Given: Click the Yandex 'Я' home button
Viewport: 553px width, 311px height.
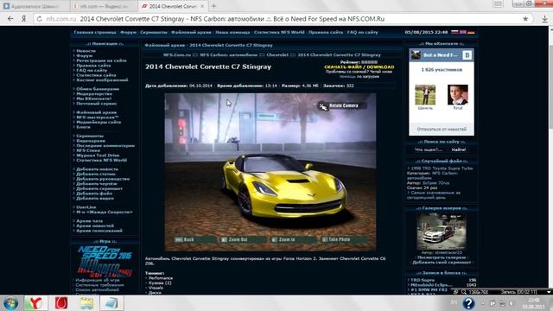Looking at the screenshot, I should tap(23, 19).
